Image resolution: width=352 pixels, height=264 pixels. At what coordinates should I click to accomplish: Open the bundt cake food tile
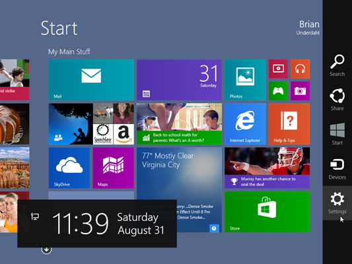tap(15, 124)
